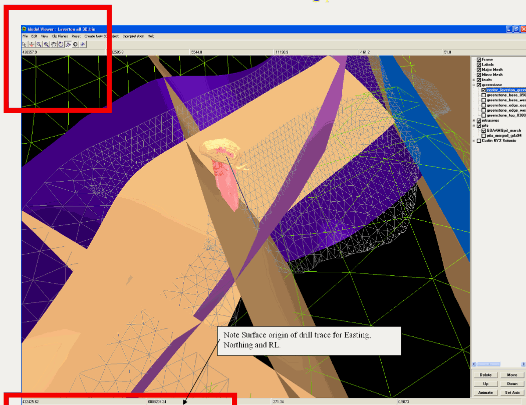
Task: Uncheck the Frame checkbox
Action: [x=479, y=60]
